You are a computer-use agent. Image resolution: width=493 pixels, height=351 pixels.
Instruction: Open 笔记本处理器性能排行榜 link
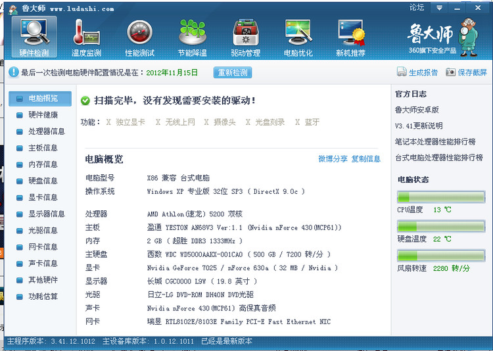tap(435, 142)
